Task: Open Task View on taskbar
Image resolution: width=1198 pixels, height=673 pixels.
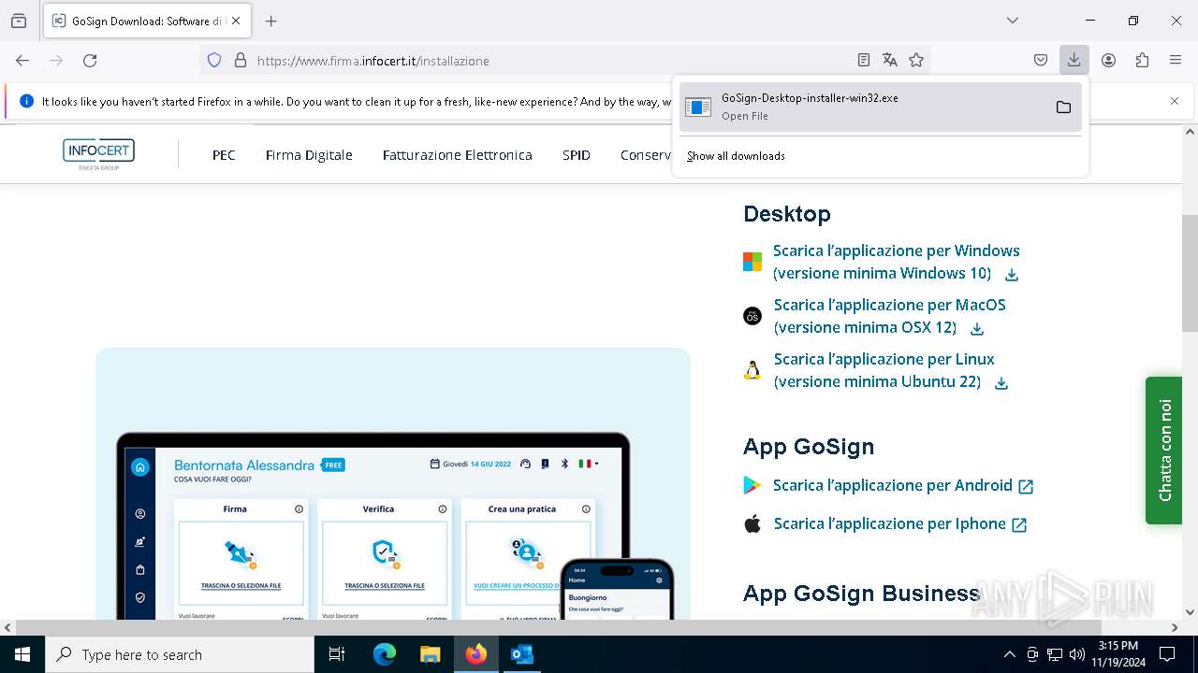Action: (337, 654)
